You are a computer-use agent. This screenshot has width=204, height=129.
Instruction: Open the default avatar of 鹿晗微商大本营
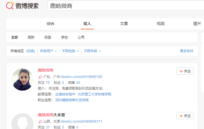click(x=22, y=121)
